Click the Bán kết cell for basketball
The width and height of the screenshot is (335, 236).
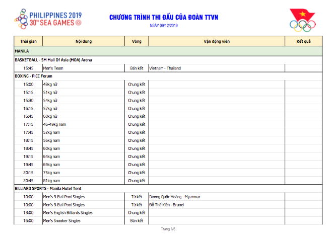coord(137,68)
